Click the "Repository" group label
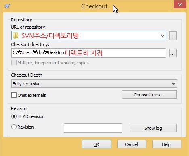This screenshot has width=189, height=156. pyautogui.click(x=21, y=20)
